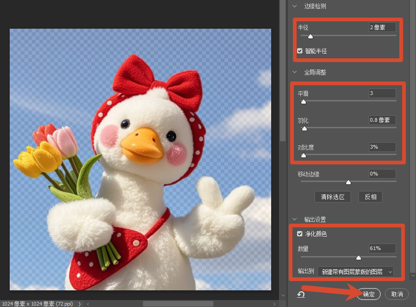This screenshot has height=307, width=416.
Task: Click vertical scrollbar down arrow below canvas
Action: pos(283,295)
